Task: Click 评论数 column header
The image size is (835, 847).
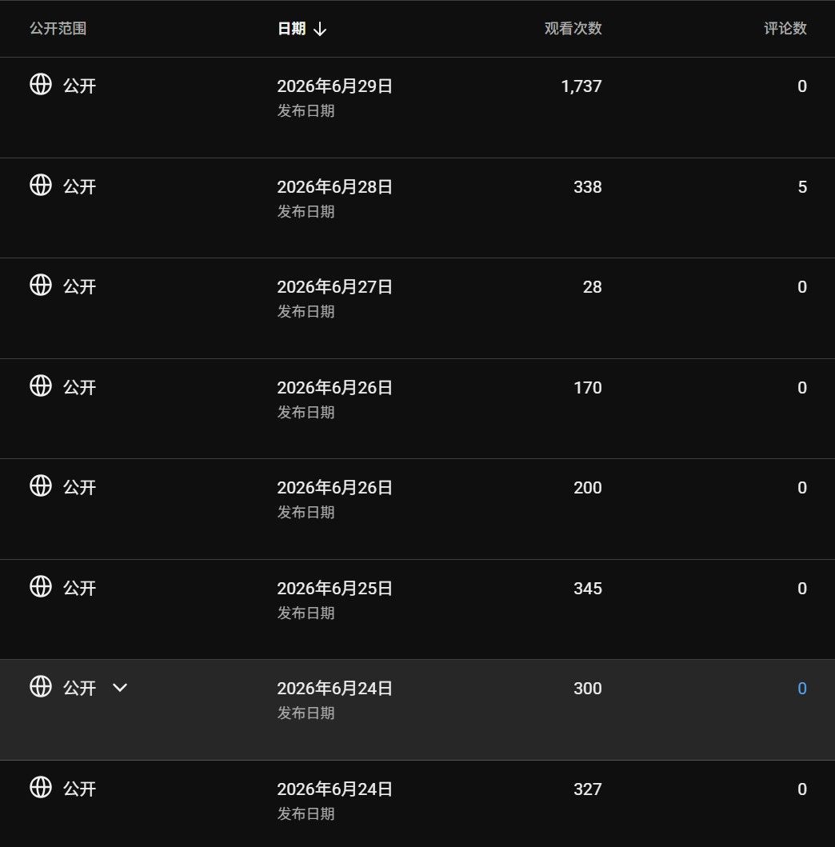Action: point(785,29)
